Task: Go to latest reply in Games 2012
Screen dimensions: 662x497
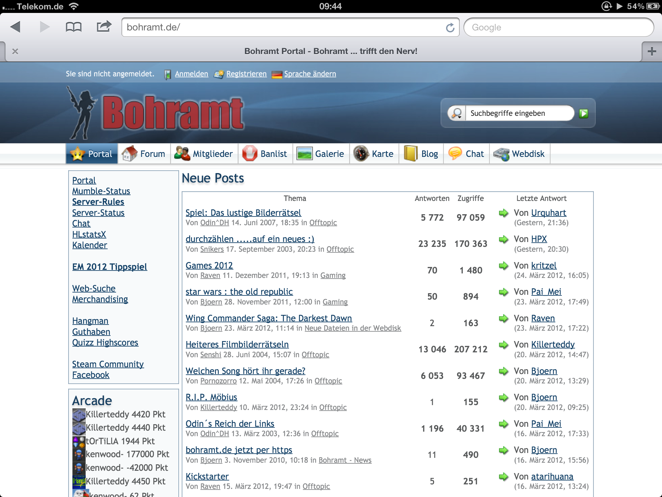Action: coord(503,266)
